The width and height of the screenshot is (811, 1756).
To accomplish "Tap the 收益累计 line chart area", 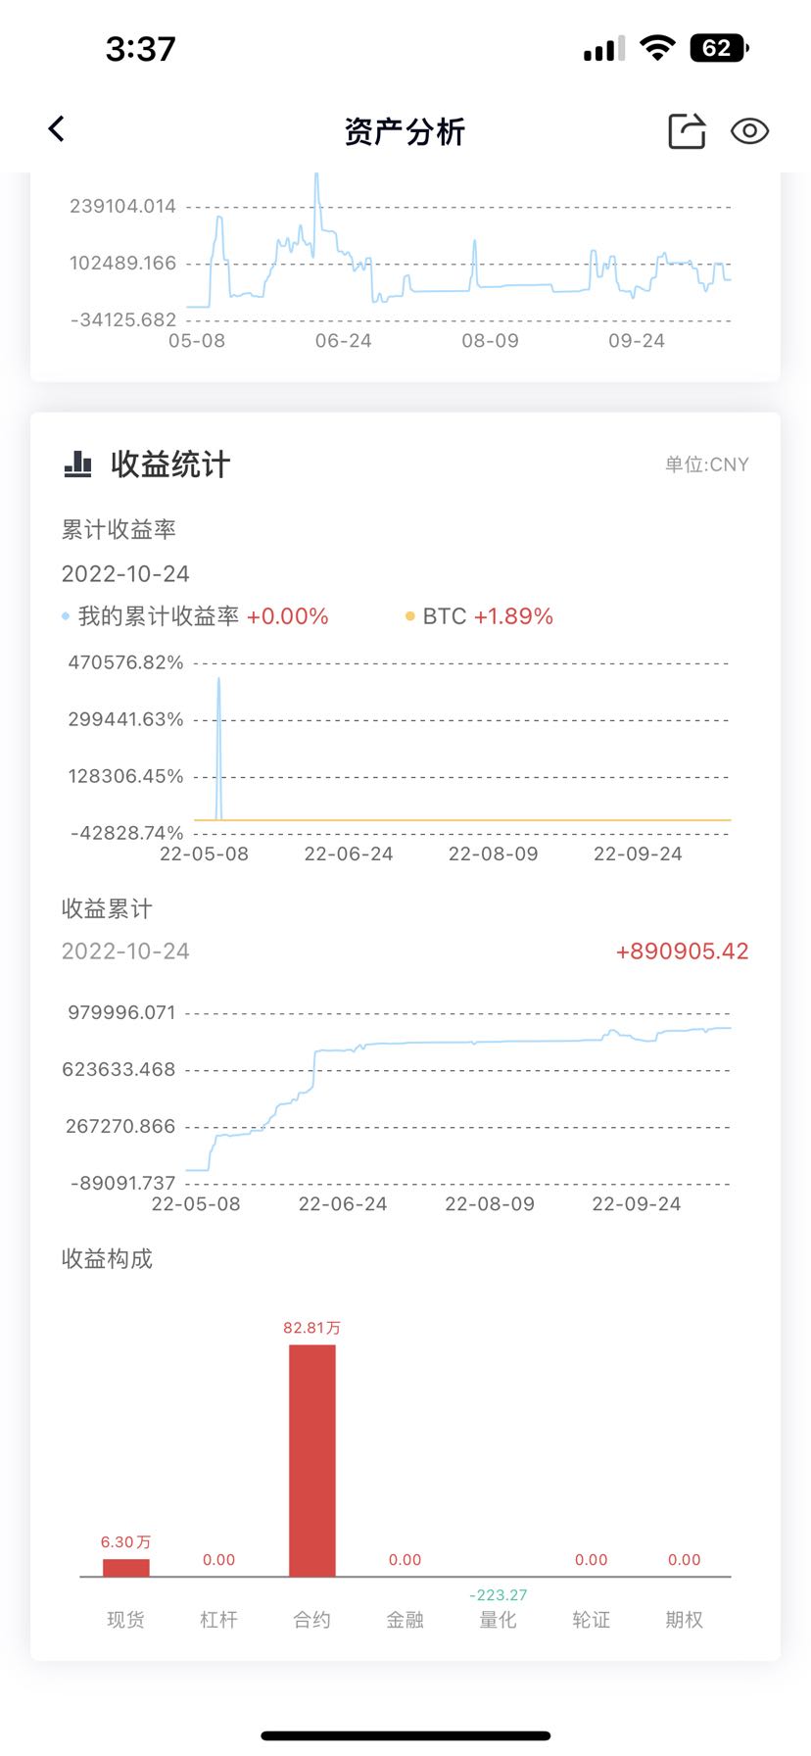I will [x=458, y=1097].
